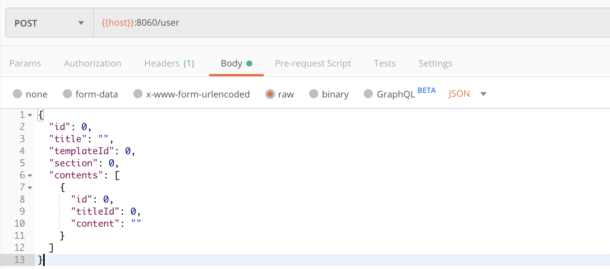Choose the binary body option
Viewport: 610px width, 269px height.
tap(314, 94)
